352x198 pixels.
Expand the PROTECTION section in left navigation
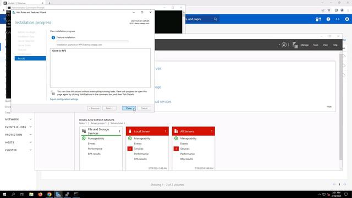(18, 135)
